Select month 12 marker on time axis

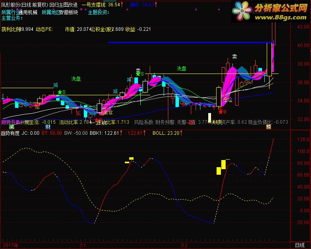(184, 245)
